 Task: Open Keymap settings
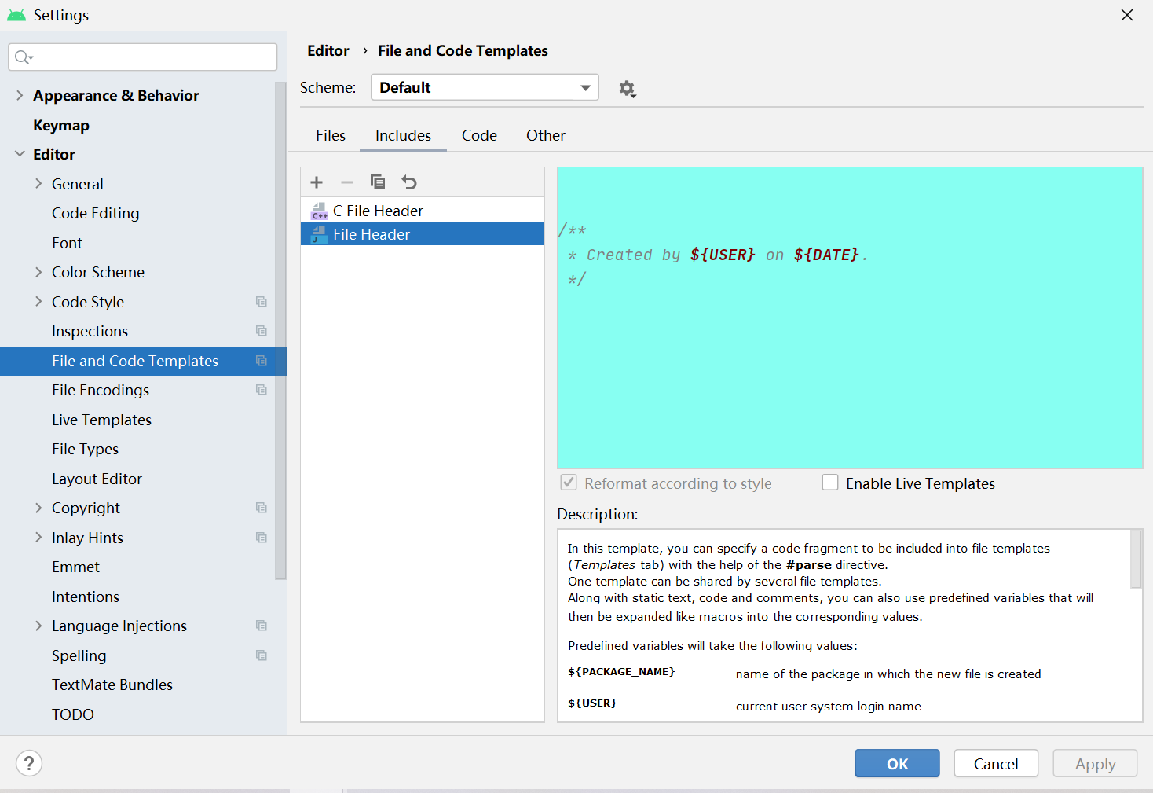click(61, 126)
